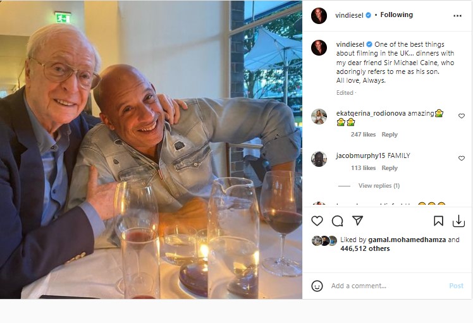The width and height of the screenshot is (473, 323).
Task: Reply to jacobmurphy15's FAMILY comment
Action: [x=390, y=168]
